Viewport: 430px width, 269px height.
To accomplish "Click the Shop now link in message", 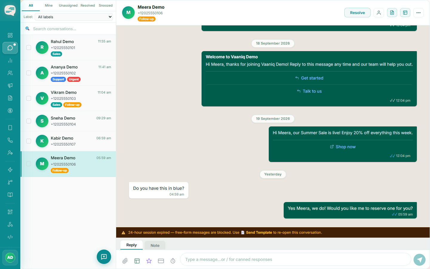I will click(343, 147).
